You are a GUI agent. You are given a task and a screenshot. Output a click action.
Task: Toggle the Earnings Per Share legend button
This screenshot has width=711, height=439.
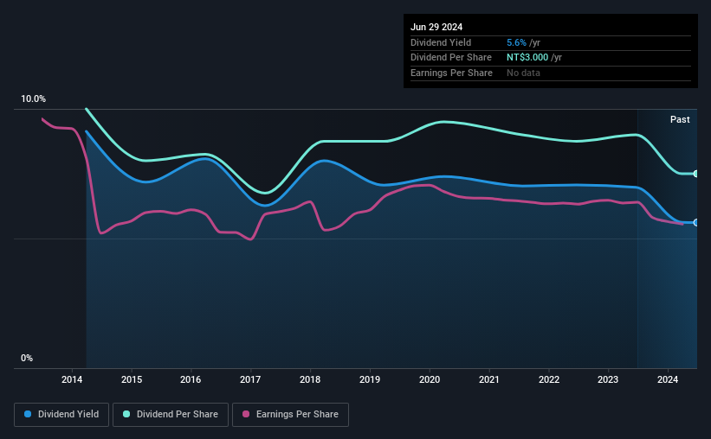290,415
